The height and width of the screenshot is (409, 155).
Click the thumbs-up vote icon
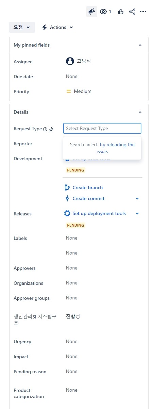click(121, 12)
